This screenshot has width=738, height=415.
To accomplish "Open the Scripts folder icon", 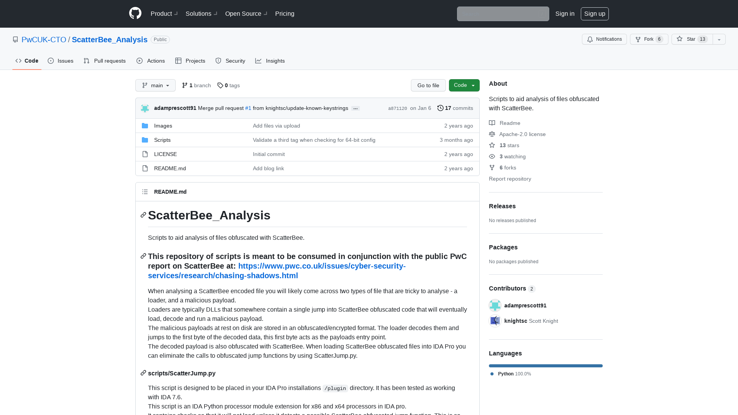I will pyautogui.click(x=145, y=140).
